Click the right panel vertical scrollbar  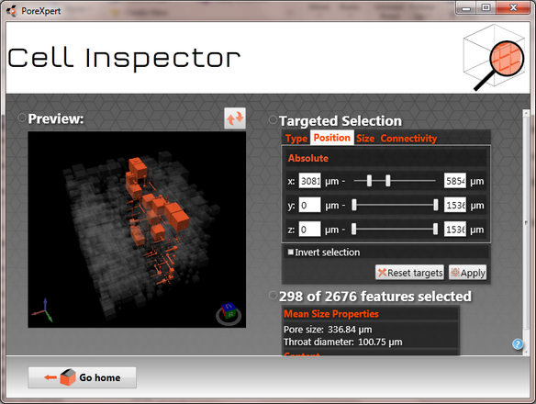point(526,223)
